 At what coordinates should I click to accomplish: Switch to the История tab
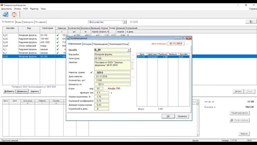(x=87, y=44)
